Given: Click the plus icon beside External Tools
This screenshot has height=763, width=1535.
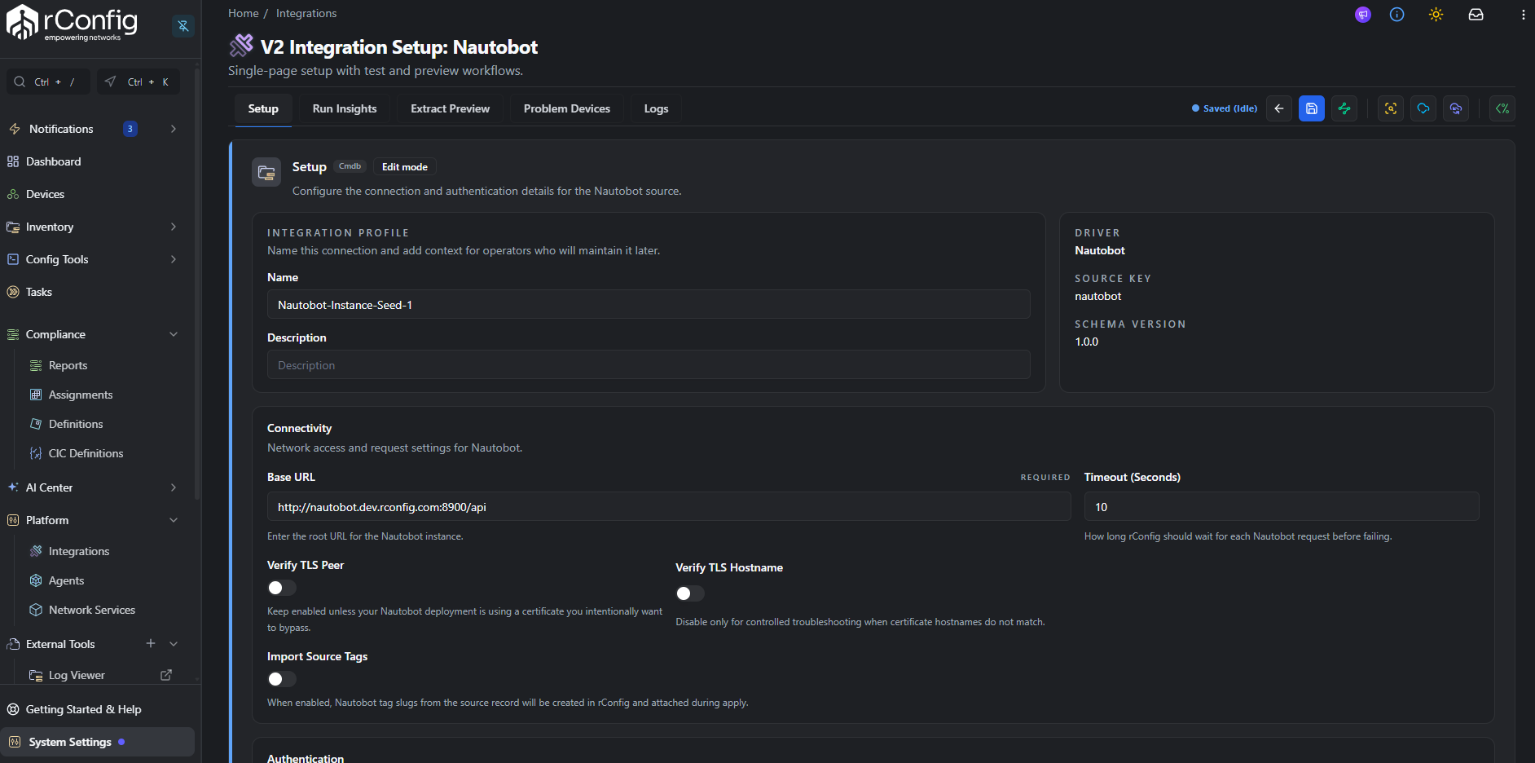Looking at the screenshot, I should pyautogui.click(x=151, y=643).
